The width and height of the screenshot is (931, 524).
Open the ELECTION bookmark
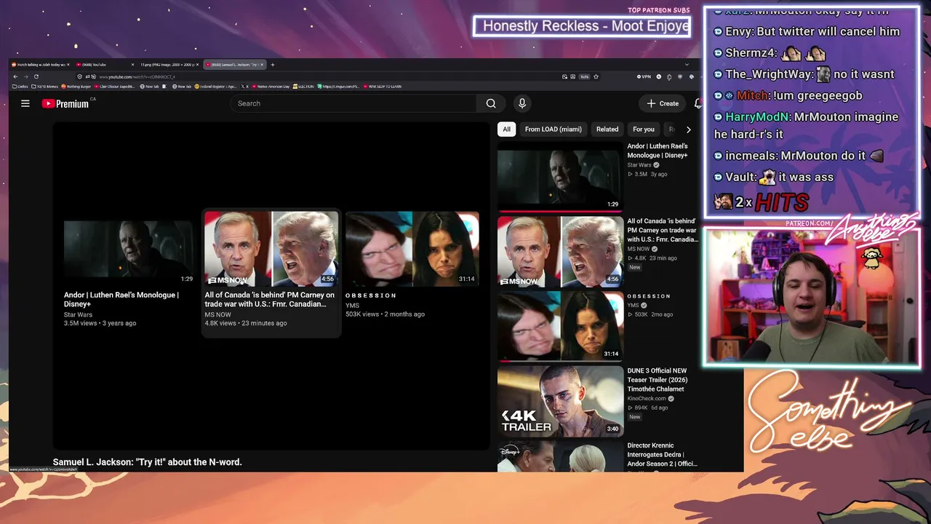click(x=303, y=87)
